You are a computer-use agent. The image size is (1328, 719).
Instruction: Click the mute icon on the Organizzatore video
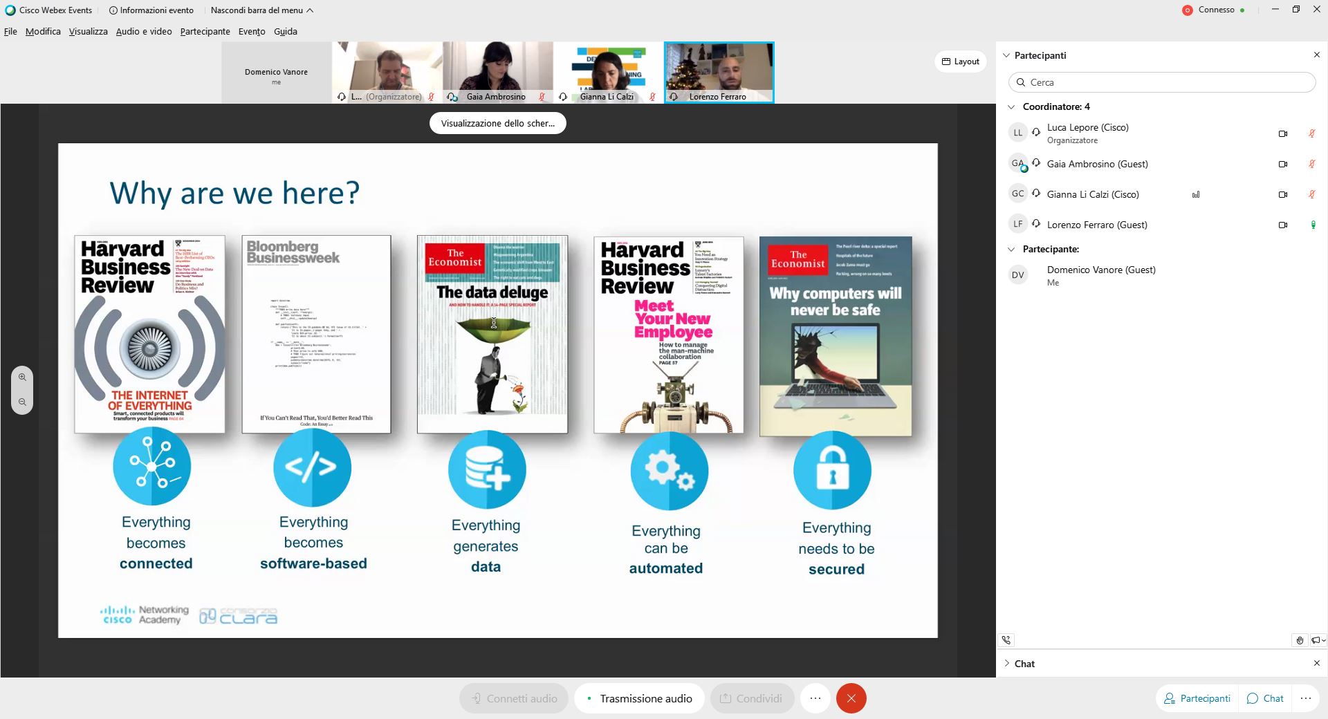click(x=431, y=97)
